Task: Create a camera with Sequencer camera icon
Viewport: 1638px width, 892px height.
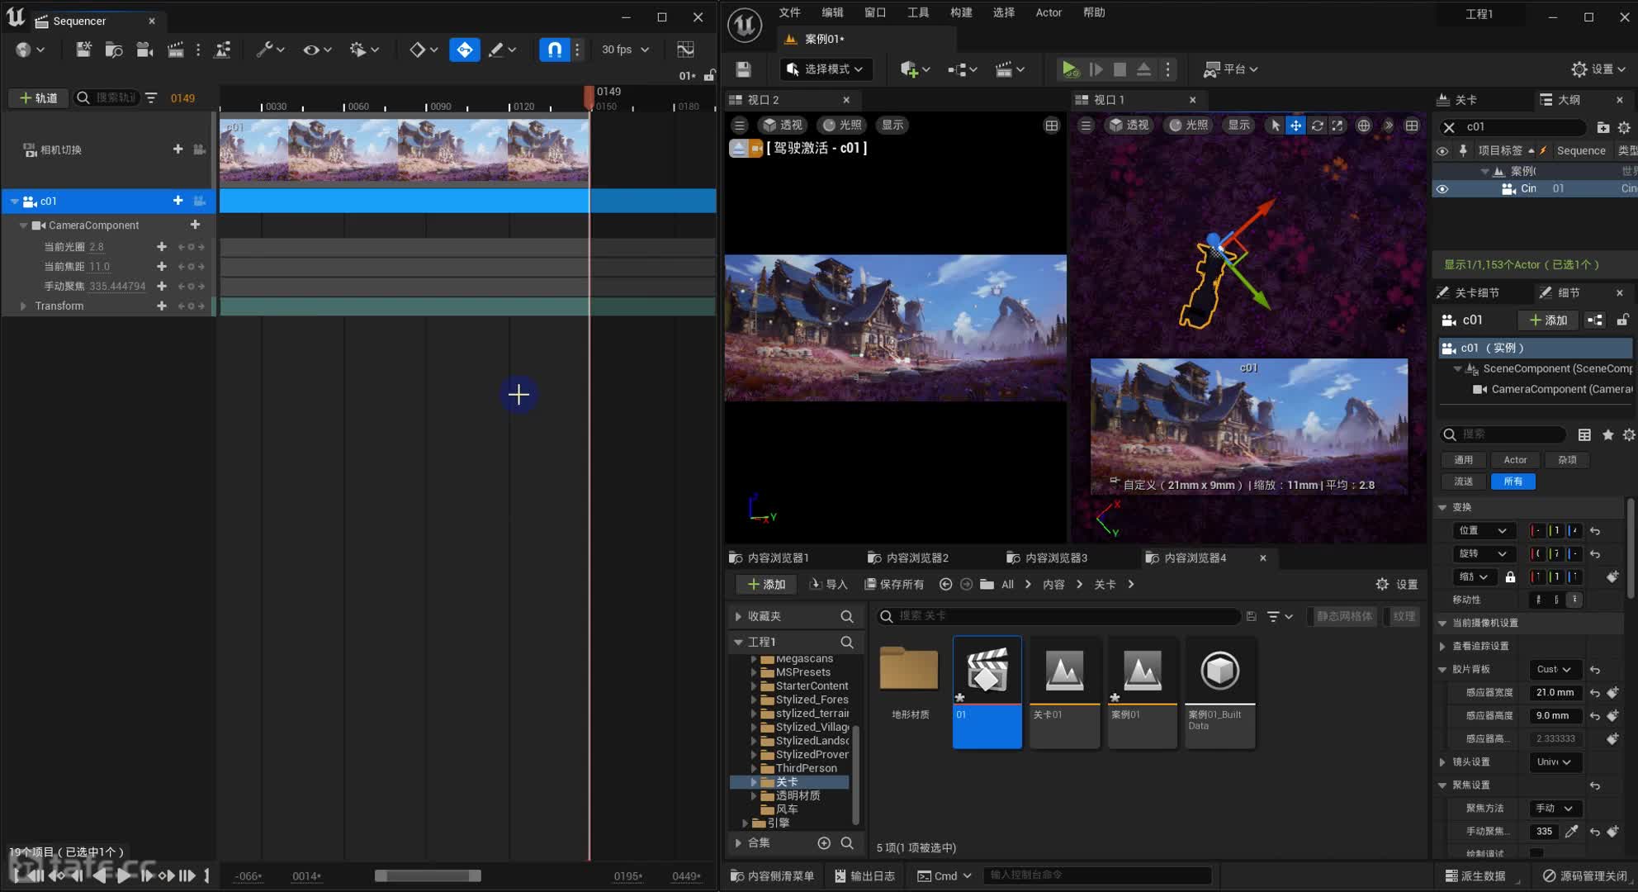Action: tap(144, 50)
